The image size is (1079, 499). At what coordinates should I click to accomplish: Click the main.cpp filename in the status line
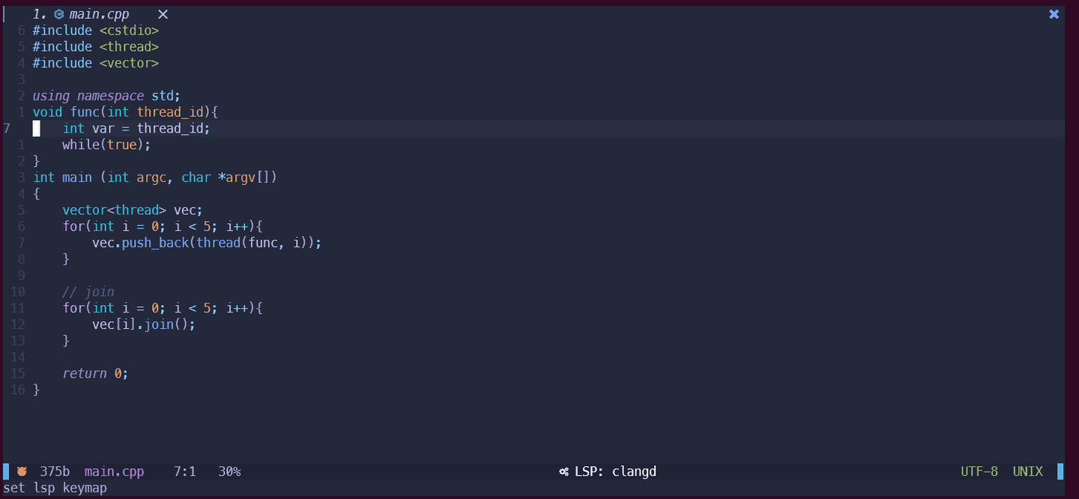(x=114, y=471)
